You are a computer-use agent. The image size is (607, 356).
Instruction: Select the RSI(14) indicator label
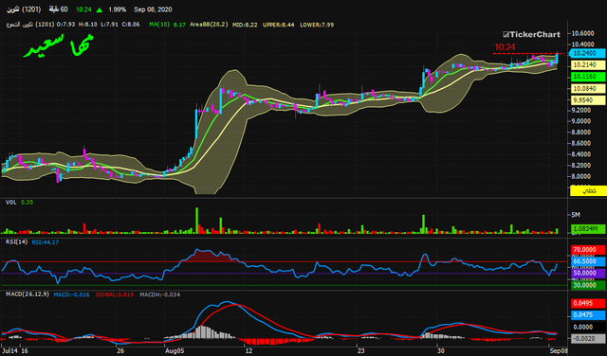pyautogui.click(x=16, y=242)
